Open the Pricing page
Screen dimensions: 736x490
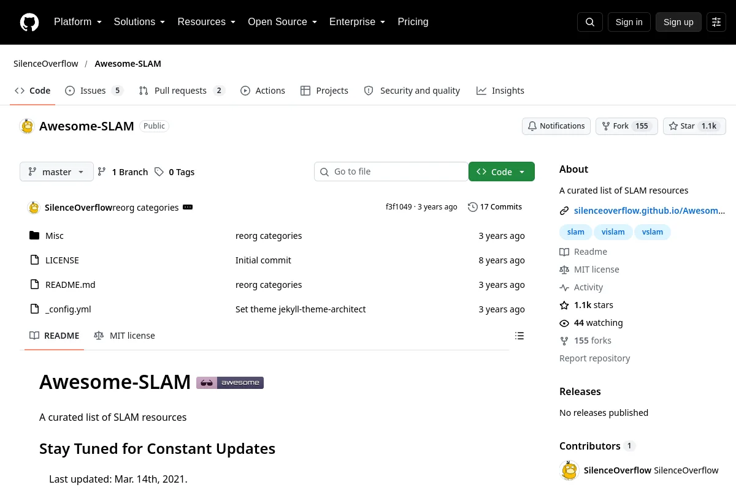pos(413,22)
